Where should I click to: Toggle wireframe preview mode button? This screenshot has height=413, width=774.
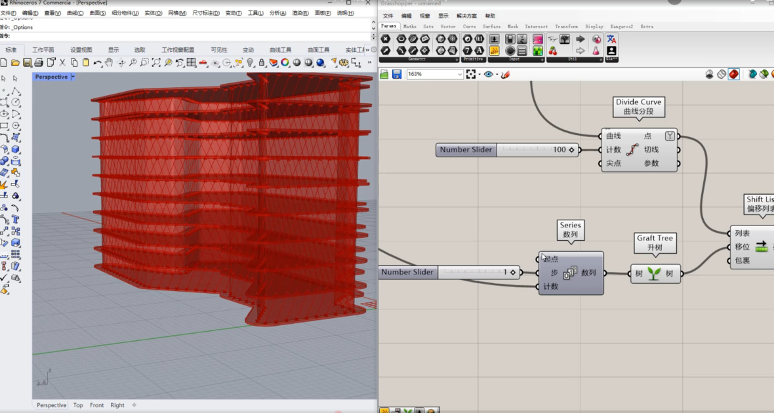click(x=722, y=74)
